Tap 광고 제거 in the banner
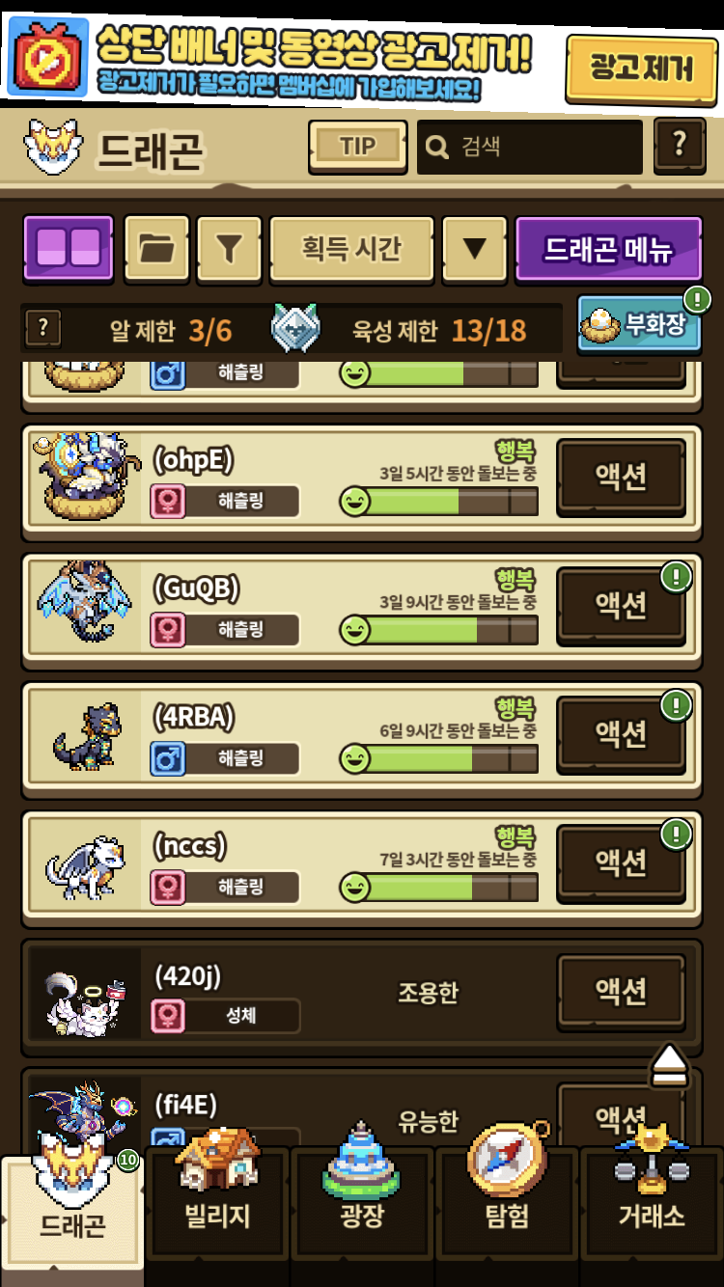The image size is (724, 1287). [642, 68]
